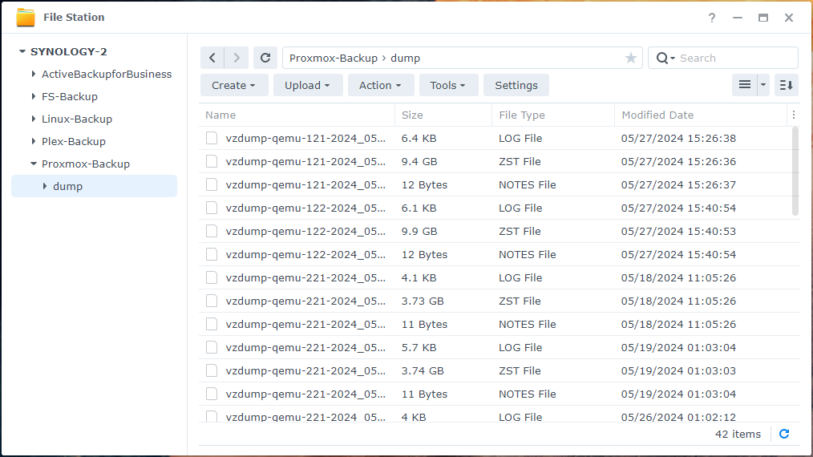The width and height of the screenshot is (813, 457).
Task: Select the 05/18/2024 11:05:26 NOTES file row
Action: click(x=500, y=324)
